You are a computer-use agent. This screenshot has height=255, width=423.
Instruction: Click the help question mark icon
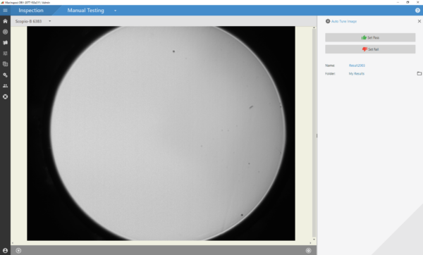(417, 11)
